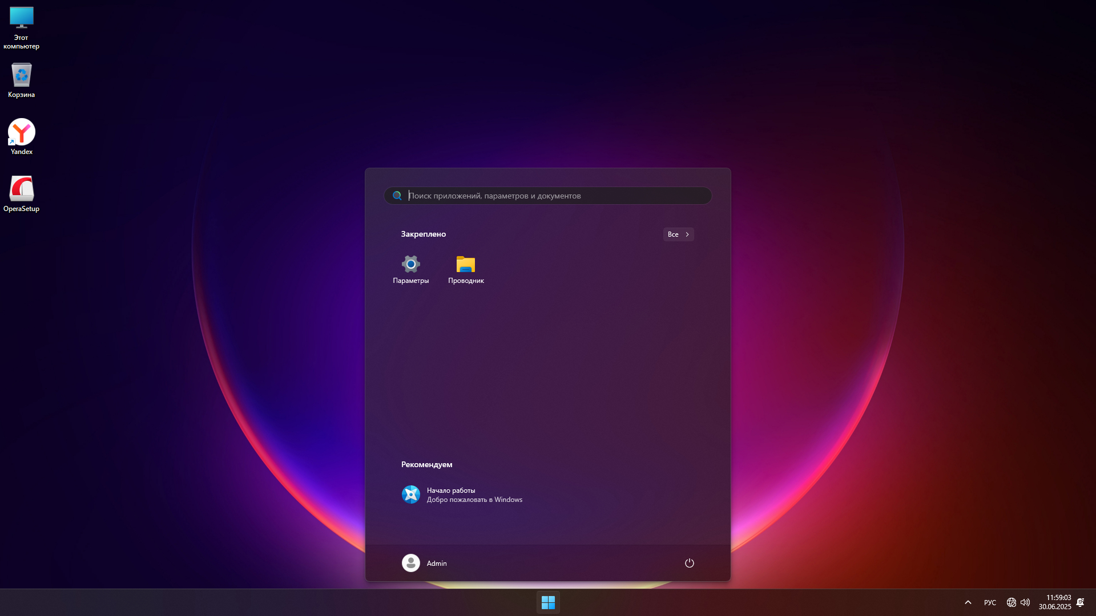1096x616 pixels.
Task: Click the search magnifier icon
Action: point(397,196)
